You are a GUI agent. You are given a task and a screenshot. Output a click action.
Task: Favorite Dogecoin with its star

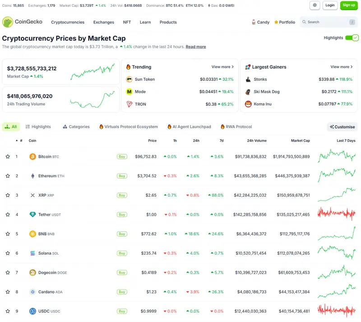(8, 273)
